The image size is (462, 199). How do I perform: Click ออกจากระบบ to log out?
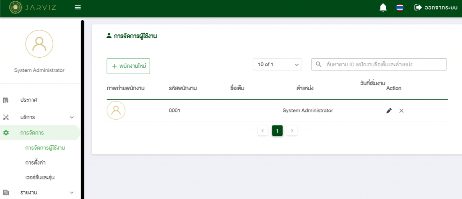435,8
